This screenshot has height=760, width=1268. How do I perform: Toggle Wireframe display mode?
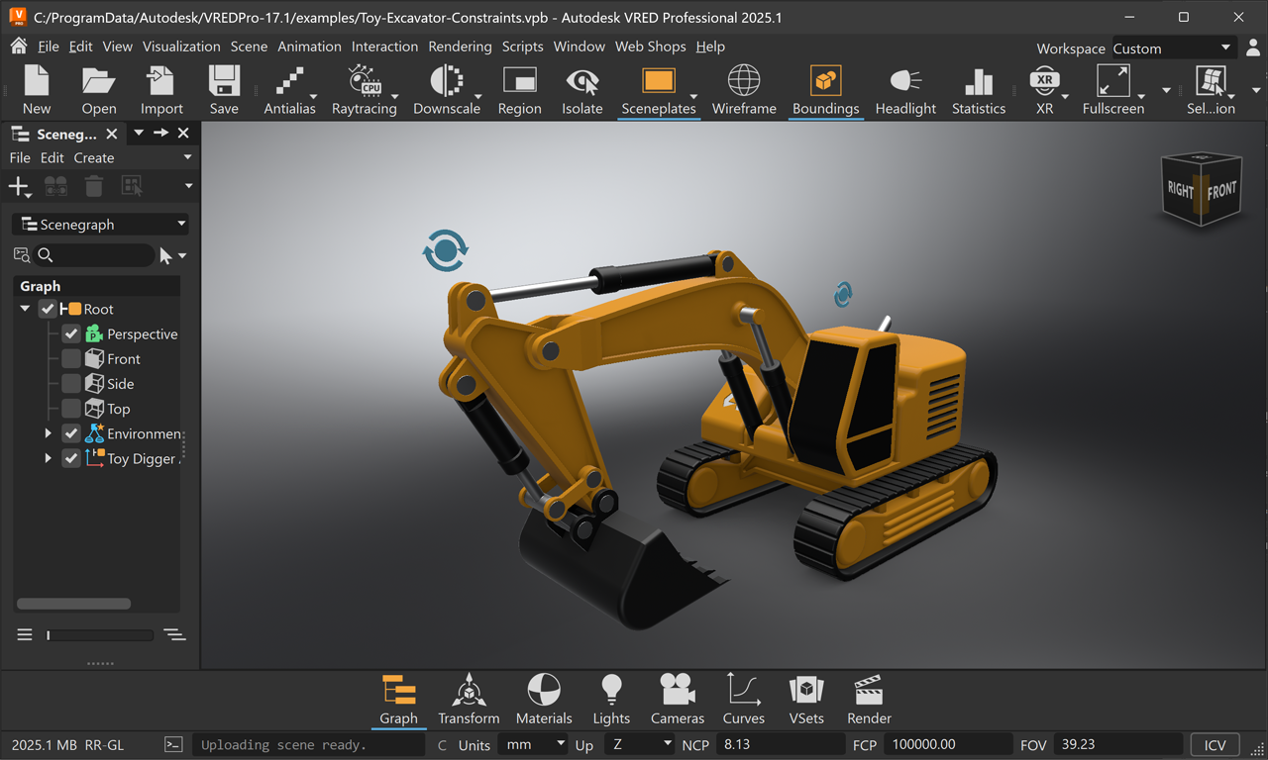click(743, 89)
